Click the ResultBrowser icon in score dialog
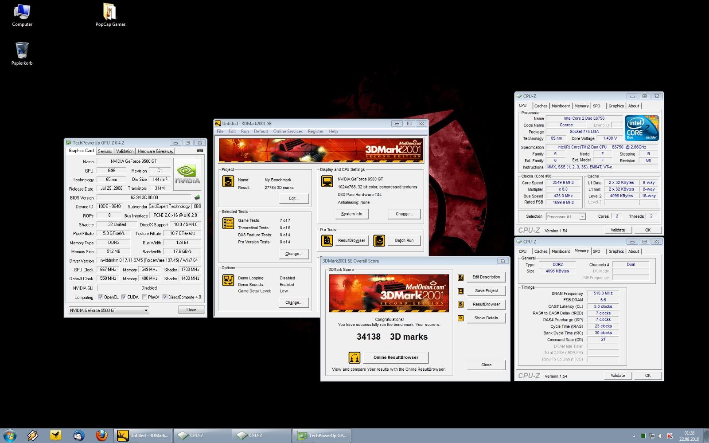Screen dimensions: 709x443 (461, 305)
